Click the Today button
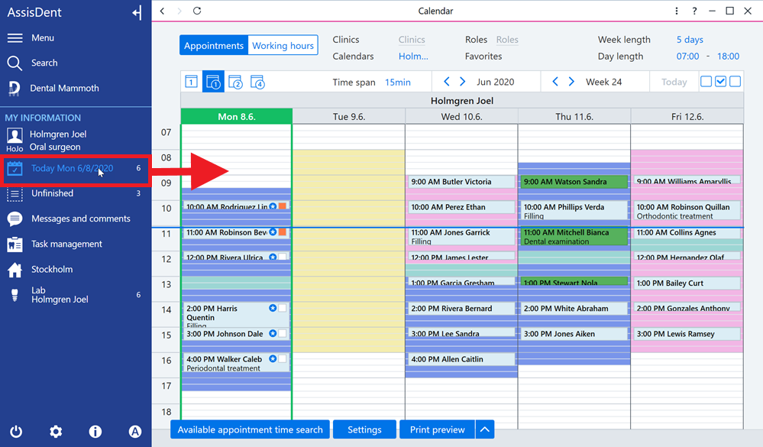Image resolution: width=763 pixels, height=447 pixels. (x=674, y=82)
